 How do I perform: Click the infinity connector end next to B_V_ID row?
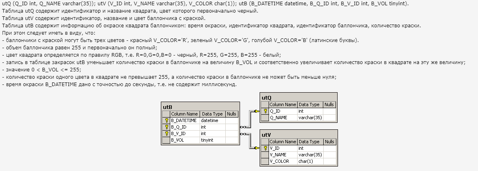pos(243,133)
